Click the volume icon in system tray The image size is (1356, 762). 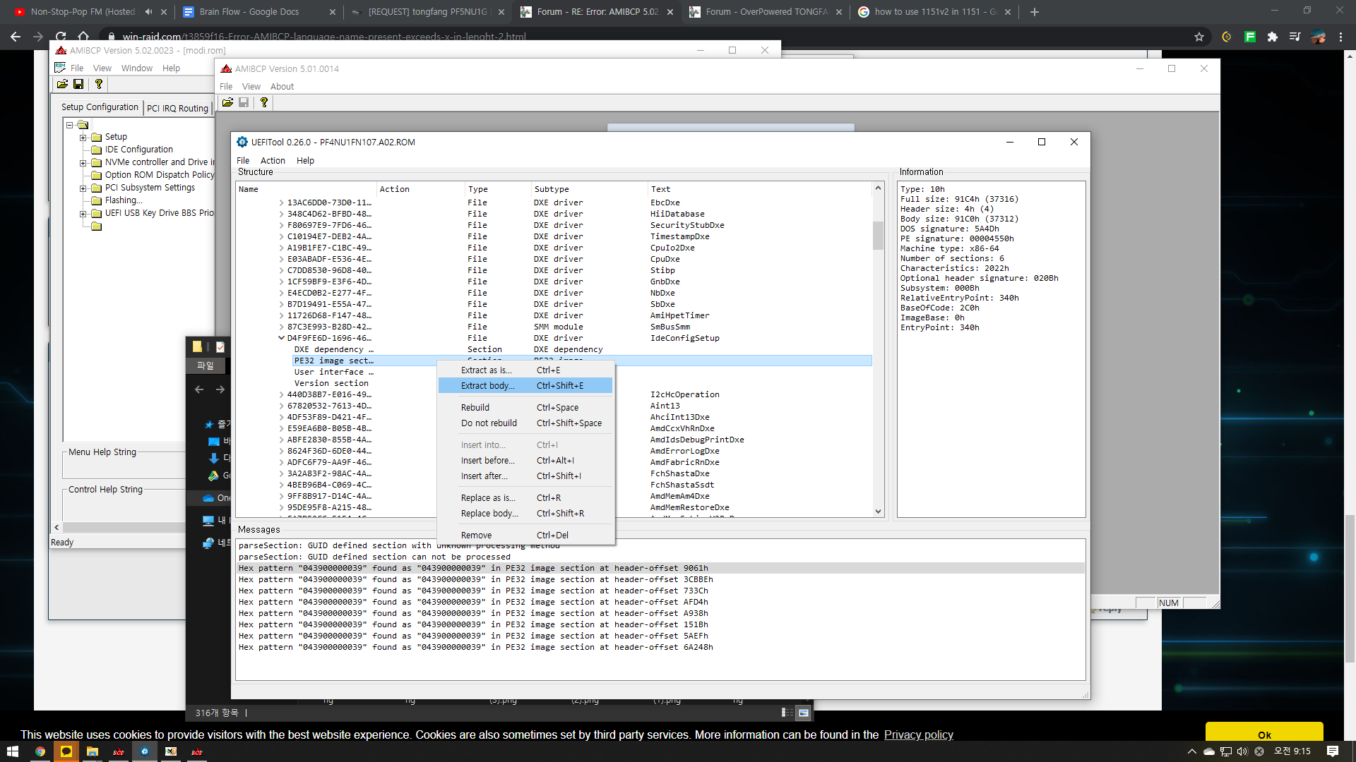(1242, 751)
